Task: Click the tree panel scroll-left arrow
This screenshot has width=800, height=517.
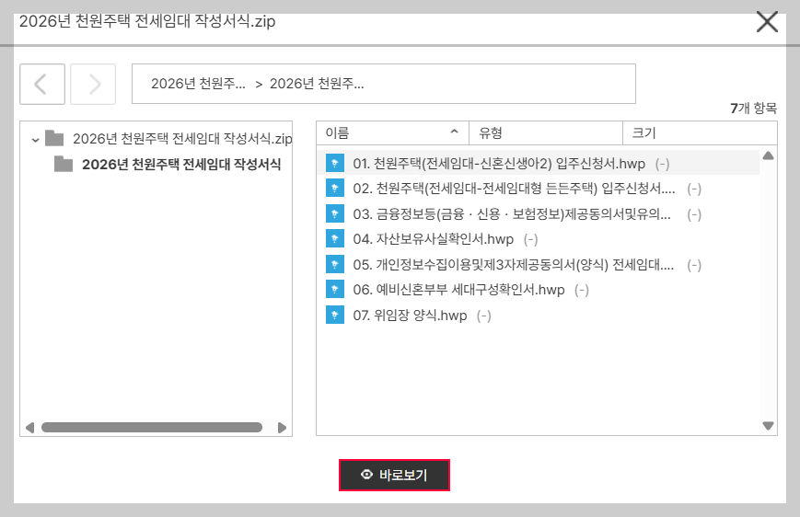Action: 29,427
